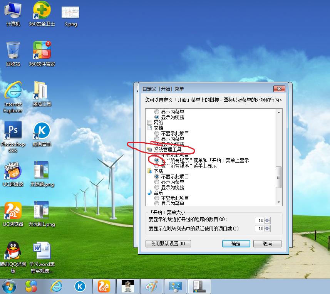Open 360软件管家 desktop icon
This screenshot has height=294, width=330.
click(x=42, y=50)
